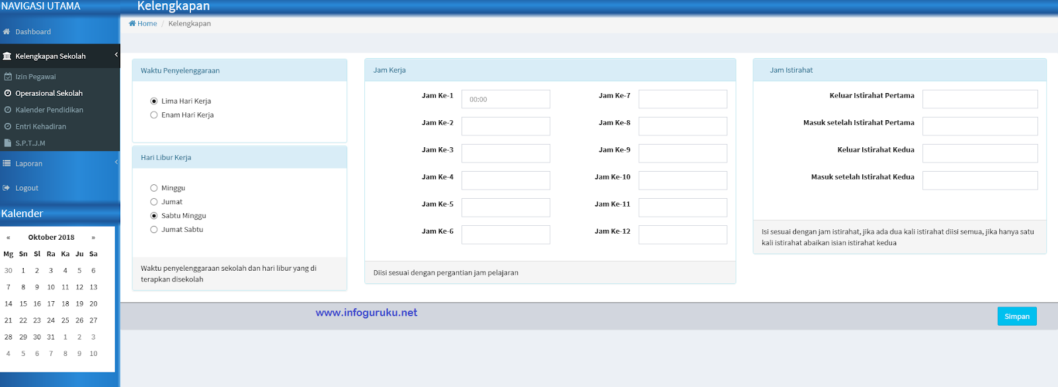Click the Keluar Istirahat Pertama field
Image resolution: width=1058 pixels, height=387 pixels.
pos(980,99)
